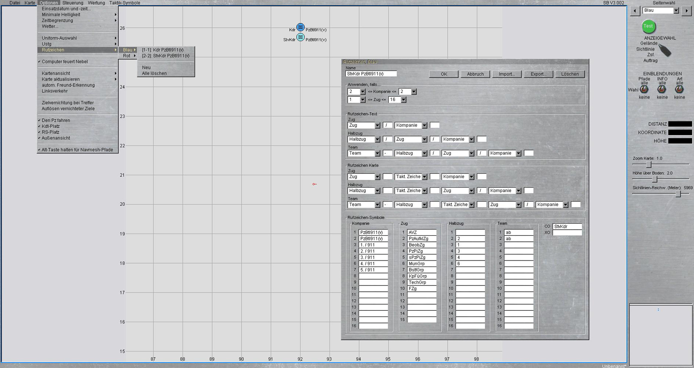Expand the Zug upper bound dropdown showing 16
Image resolution: width=694 pixels, height=368 pixels.
[403, 100]
